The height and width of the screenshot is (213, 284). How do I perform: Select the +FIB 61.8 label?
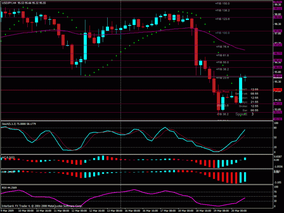tap(222, 55)
